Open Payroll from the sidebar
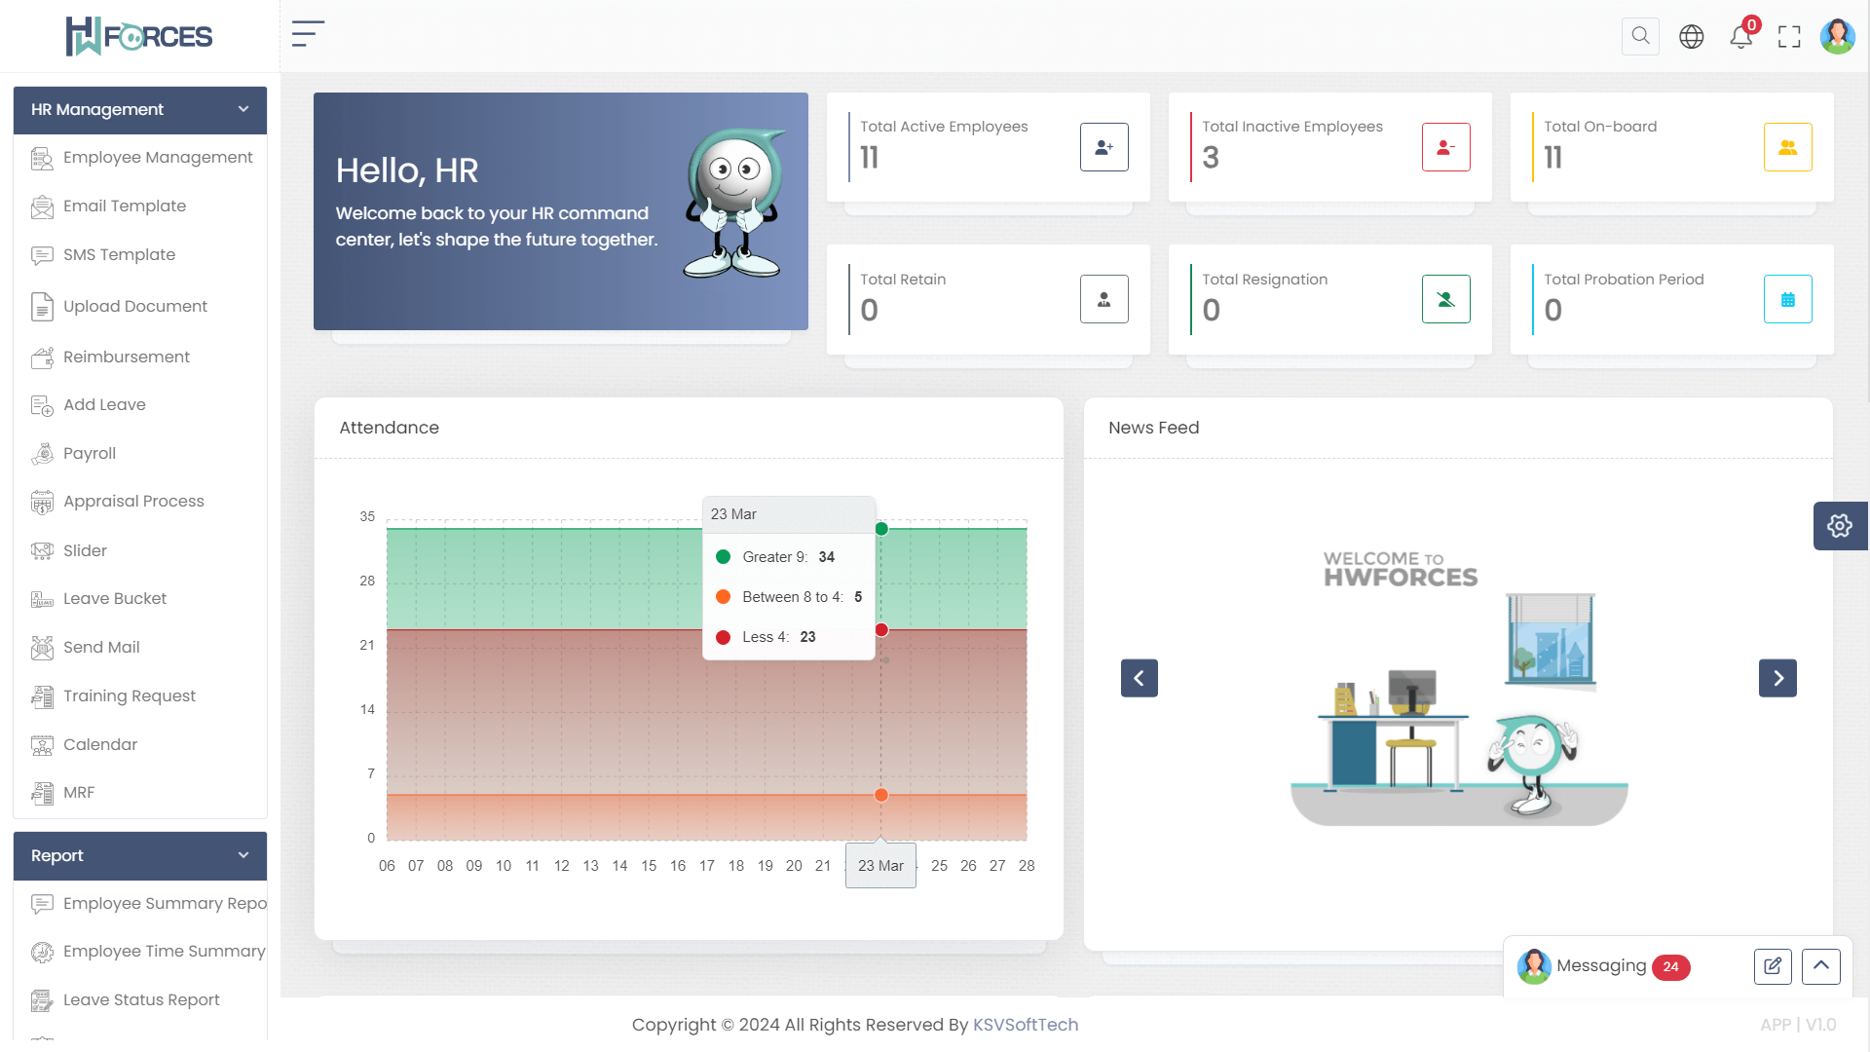The image size is (1870, 1052). click(x=90, y=454)
